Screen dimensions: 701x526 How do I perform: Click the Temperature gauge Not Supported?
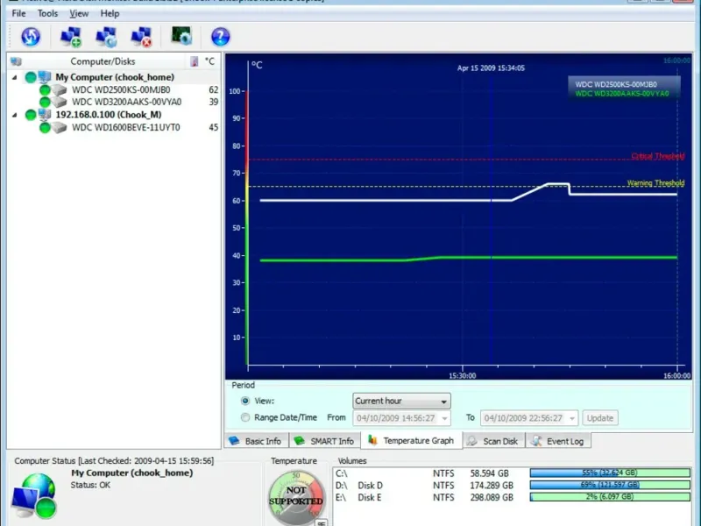tap(296, 497)
